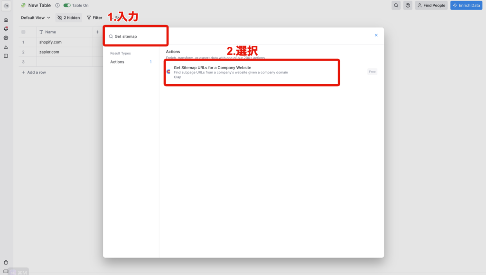This screenshot has height=275, width=486.
Task: Click the zapier.com cell
Action: (x=65, y=52)
